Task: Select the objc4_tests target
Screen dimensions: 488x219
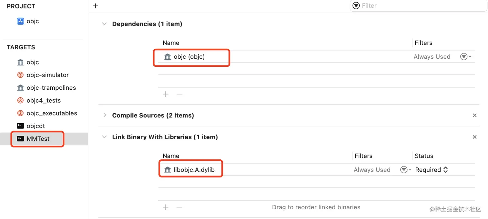Action: tap(44, 101)
